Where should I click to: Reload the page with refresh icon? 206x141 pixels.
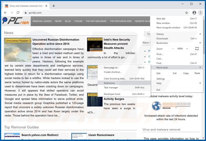[18, 13]
